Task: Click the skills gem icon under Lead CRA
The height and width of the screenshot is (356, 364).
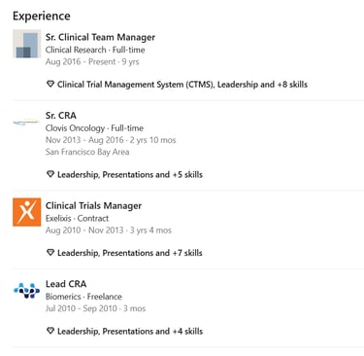Action: [50, 331]
